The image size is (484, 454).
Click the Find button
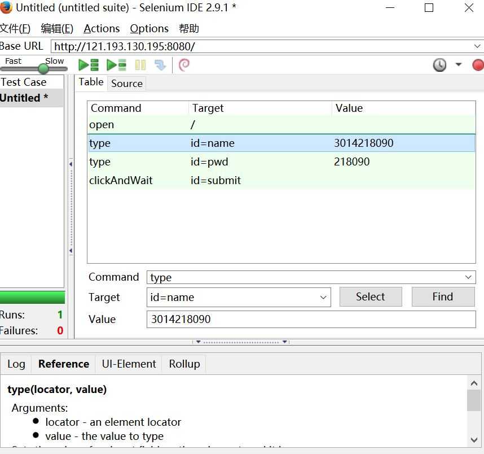pos(443,296)
